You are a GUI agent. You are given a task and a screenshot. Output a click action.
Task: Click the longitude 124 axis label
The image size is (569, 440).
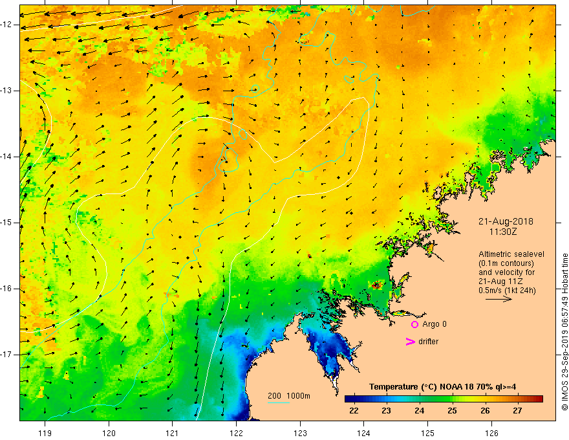[364, 434]
